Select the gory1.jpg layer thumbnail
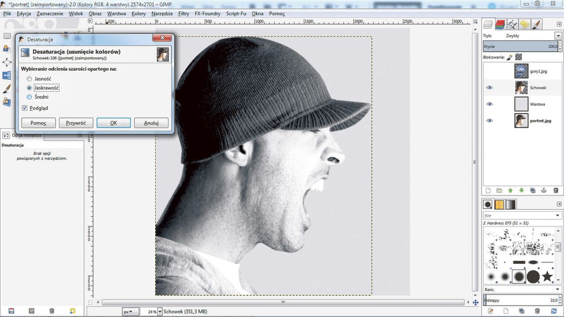The height and width of the screenshot is (317, 564). pyautogui.click(x=521, y=71)
